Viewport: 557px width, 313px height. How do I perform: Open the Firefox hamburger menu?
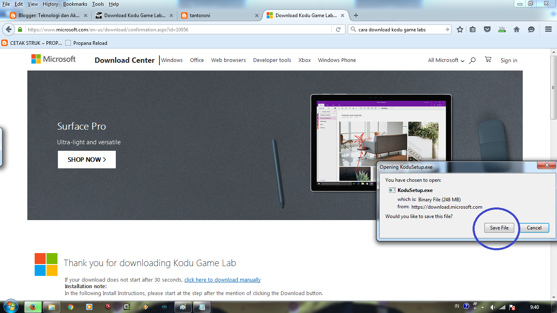pos(548,29)
